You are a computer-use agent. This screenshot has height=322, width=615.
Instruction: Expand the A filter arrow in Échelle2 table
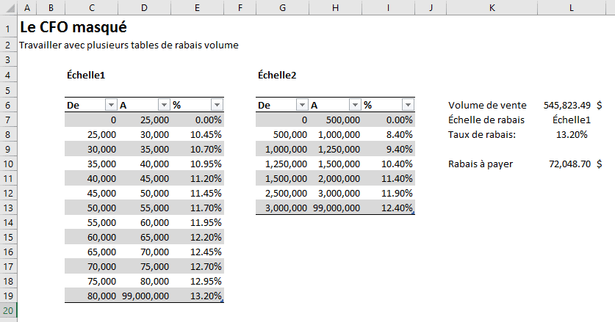coord(355,105)
